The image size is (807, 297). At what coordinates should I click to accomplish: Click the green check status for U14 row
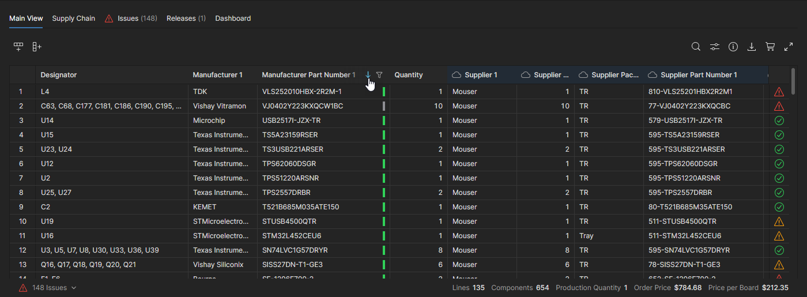coord(779,121)
